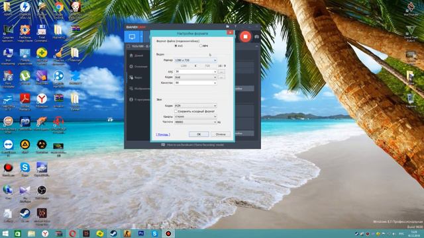Open File Explorer from the taskbar

[x=31, y=233]
